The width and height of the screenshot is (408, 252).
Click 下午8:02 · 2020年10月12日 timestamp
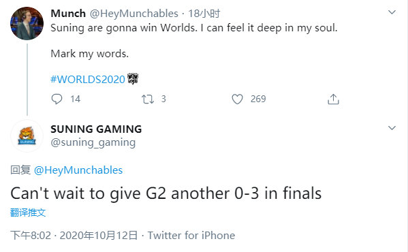point(74,236)
